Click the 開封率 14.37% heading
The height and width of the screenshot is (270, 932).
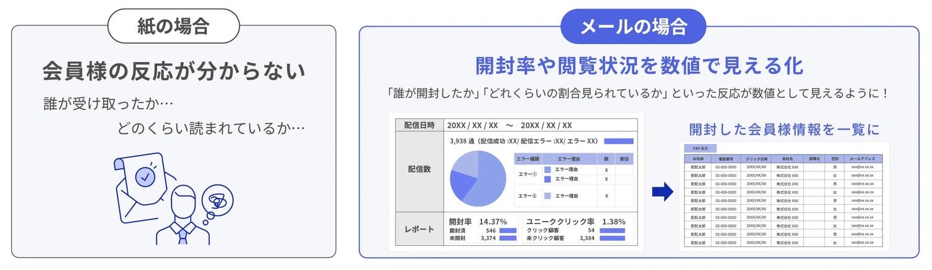coord(478,221)
